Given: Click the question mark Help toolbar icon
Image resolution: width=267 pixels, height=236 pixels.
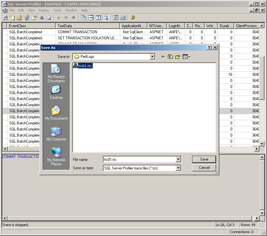Looking at the screenshot, I should (x=132, y=18).
